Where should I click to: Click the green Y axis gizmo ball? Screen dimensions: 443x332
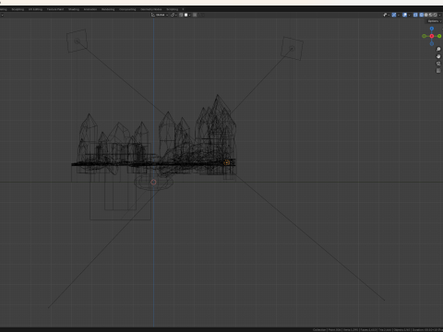[439, 36]
